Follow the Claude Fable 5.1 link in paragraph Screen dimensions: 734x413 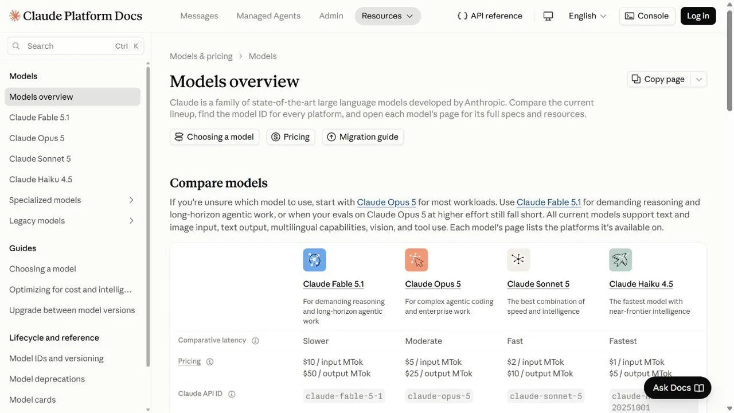click(549, 202)
